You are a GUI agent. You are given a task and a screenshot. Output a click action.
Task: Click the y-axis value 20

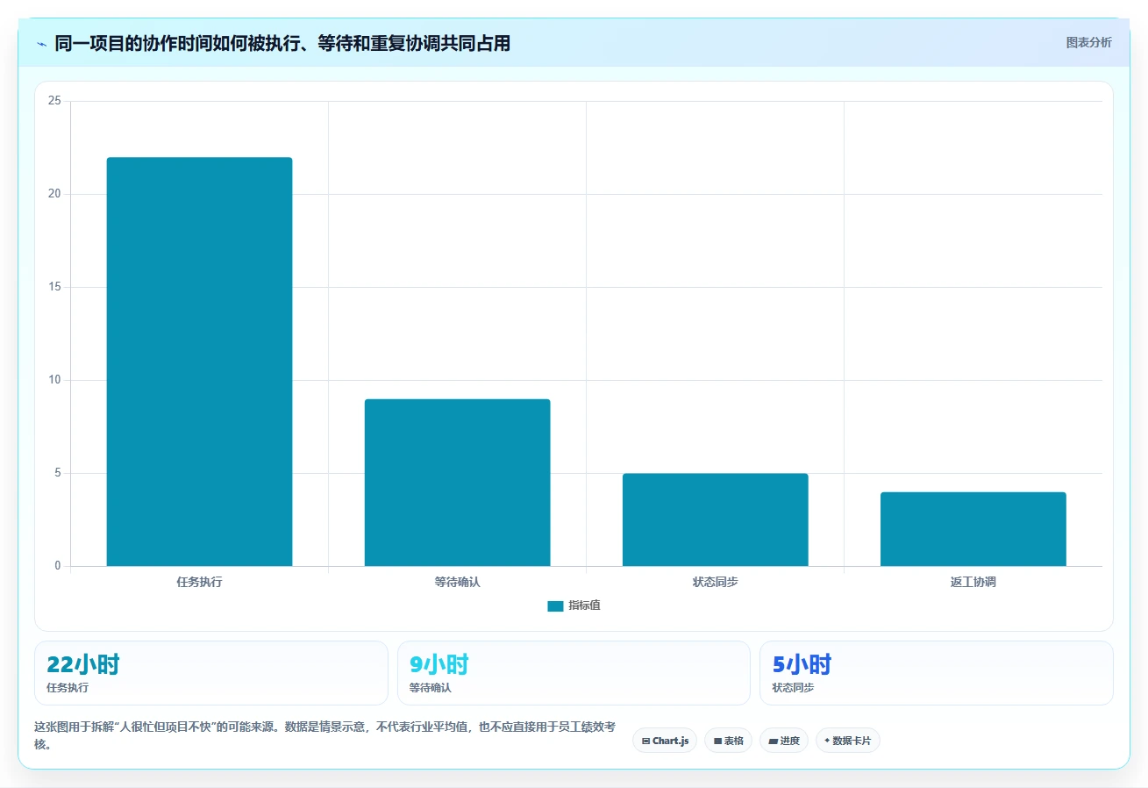tap(54, 194)
